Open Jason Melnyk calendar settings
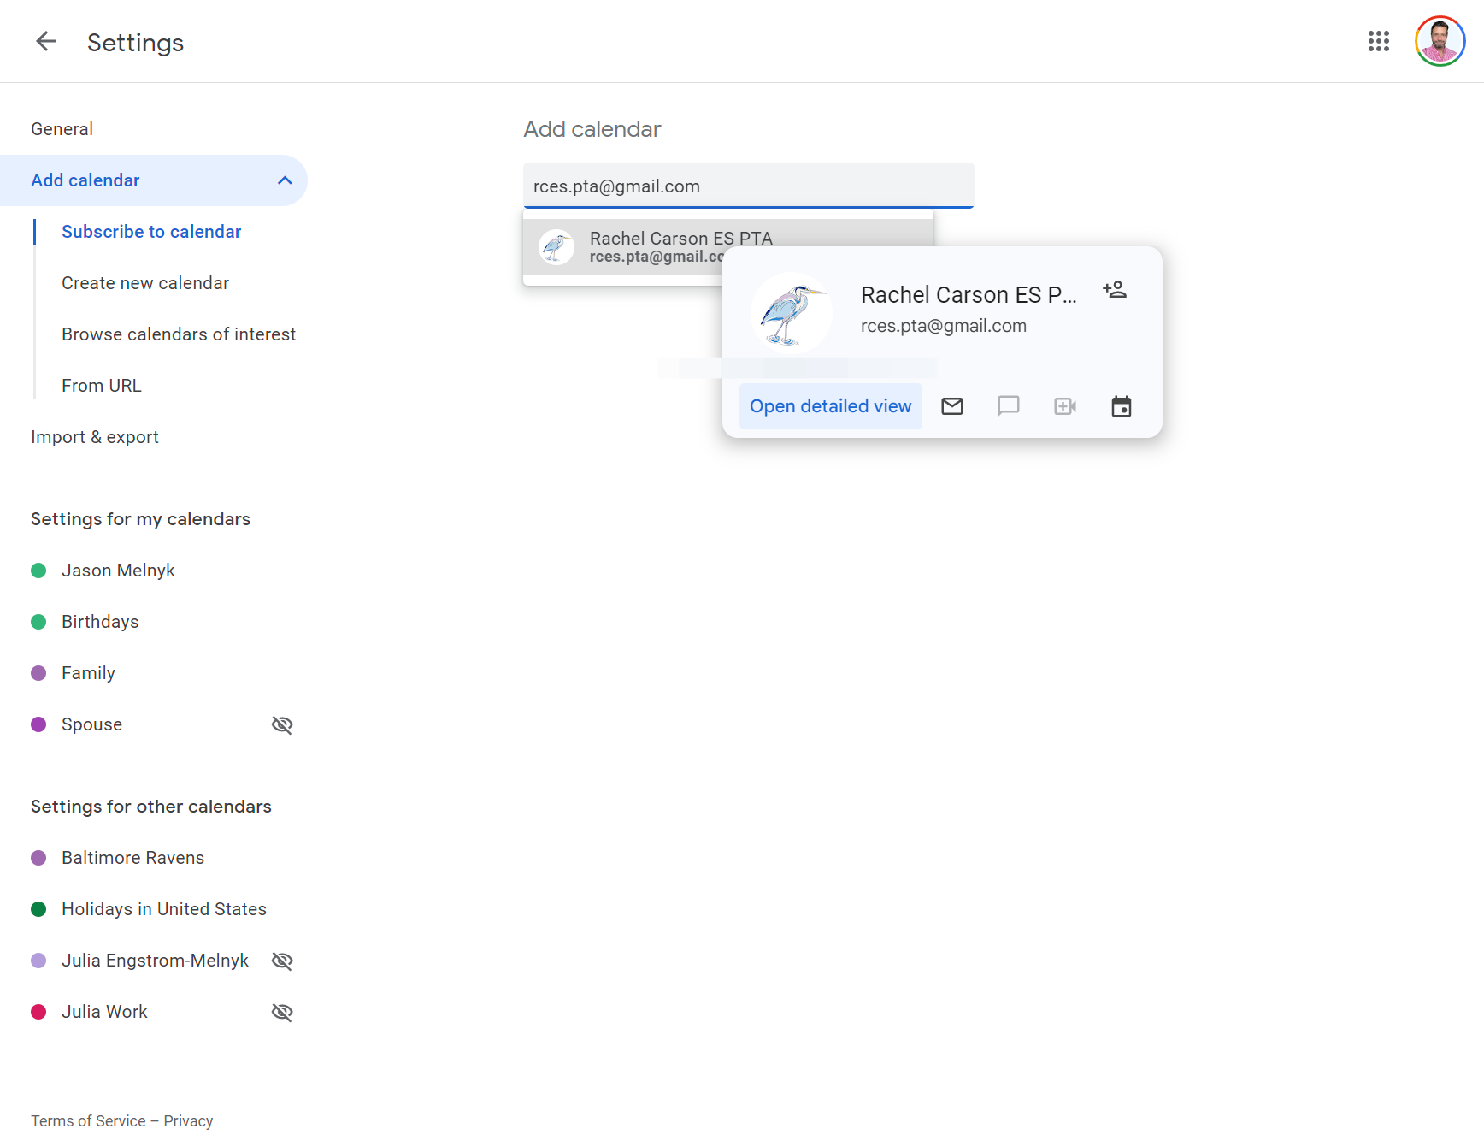Image resolution: width=1484 pixels, height=1141 pixels. pos(118,570)
